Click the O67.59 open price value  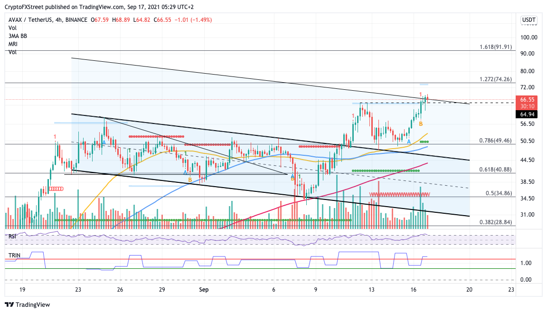[100, 20]
